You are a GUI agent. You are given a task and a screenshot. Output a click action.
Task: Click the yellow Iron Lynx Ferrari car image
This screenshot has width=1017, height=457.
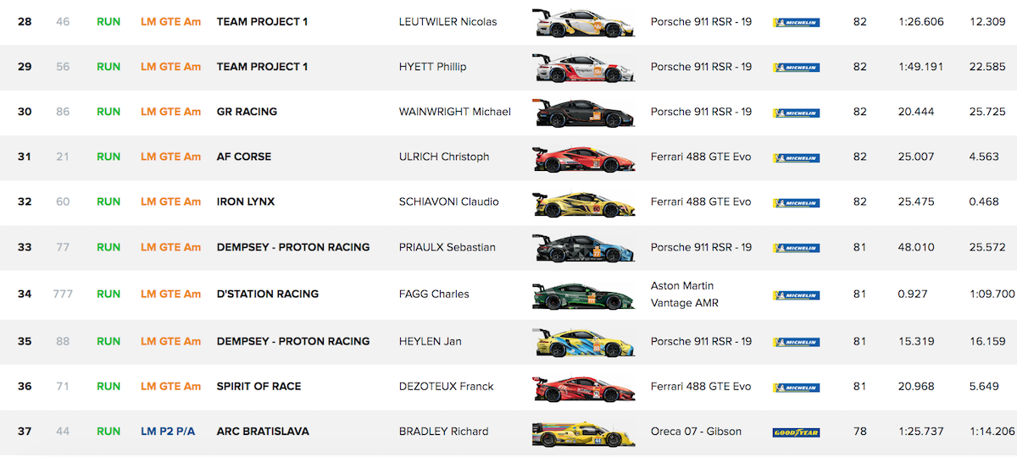click(x=583, y=203)
